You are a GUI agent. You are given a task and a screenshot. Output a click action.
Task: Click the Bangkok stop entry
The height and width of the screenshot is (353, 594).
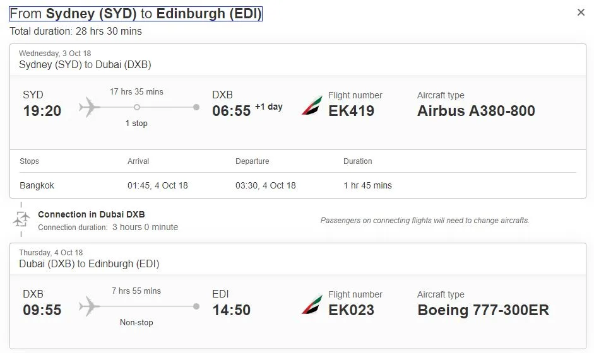(37, 185)
